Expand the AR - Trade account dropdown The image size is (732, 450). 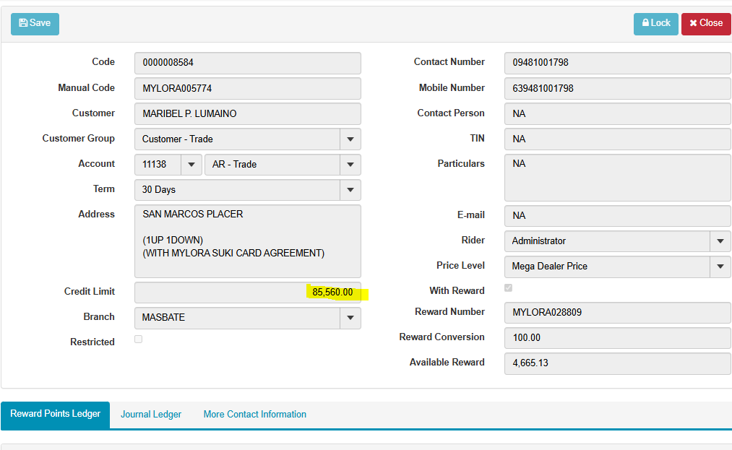pyautogui.click(x=350, y=165)
